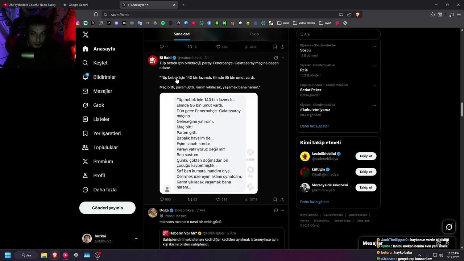The height and width of the screenshot is (261, 464).
Task: Click Brave Shields lion icon
Action: 357,14
